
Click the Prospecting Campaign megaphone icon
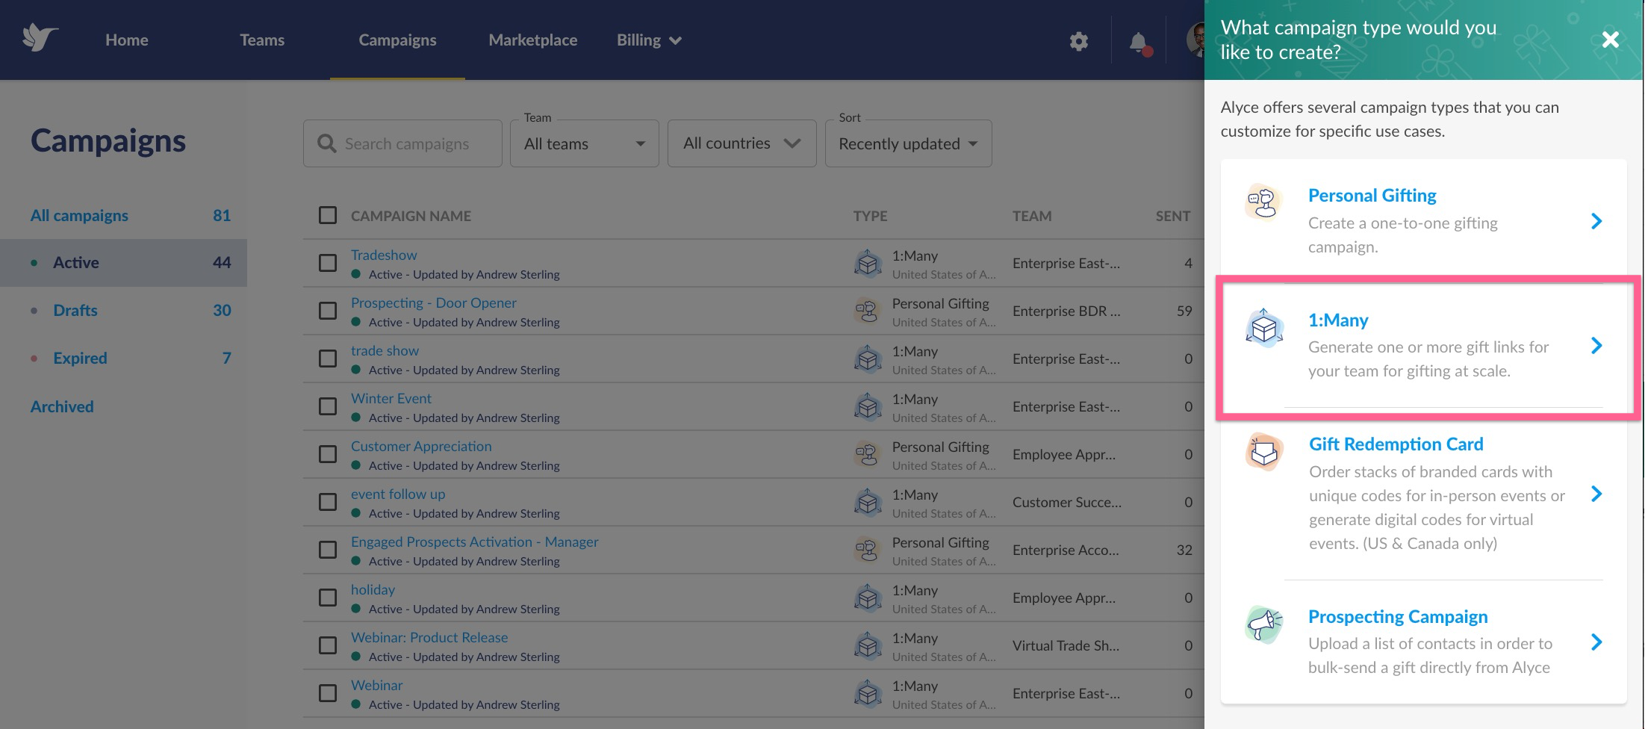pyautogui.click(x=1263, y=624)
